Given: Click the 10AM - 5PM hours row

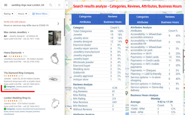Looking at the screenshot, I should point(156,109).
